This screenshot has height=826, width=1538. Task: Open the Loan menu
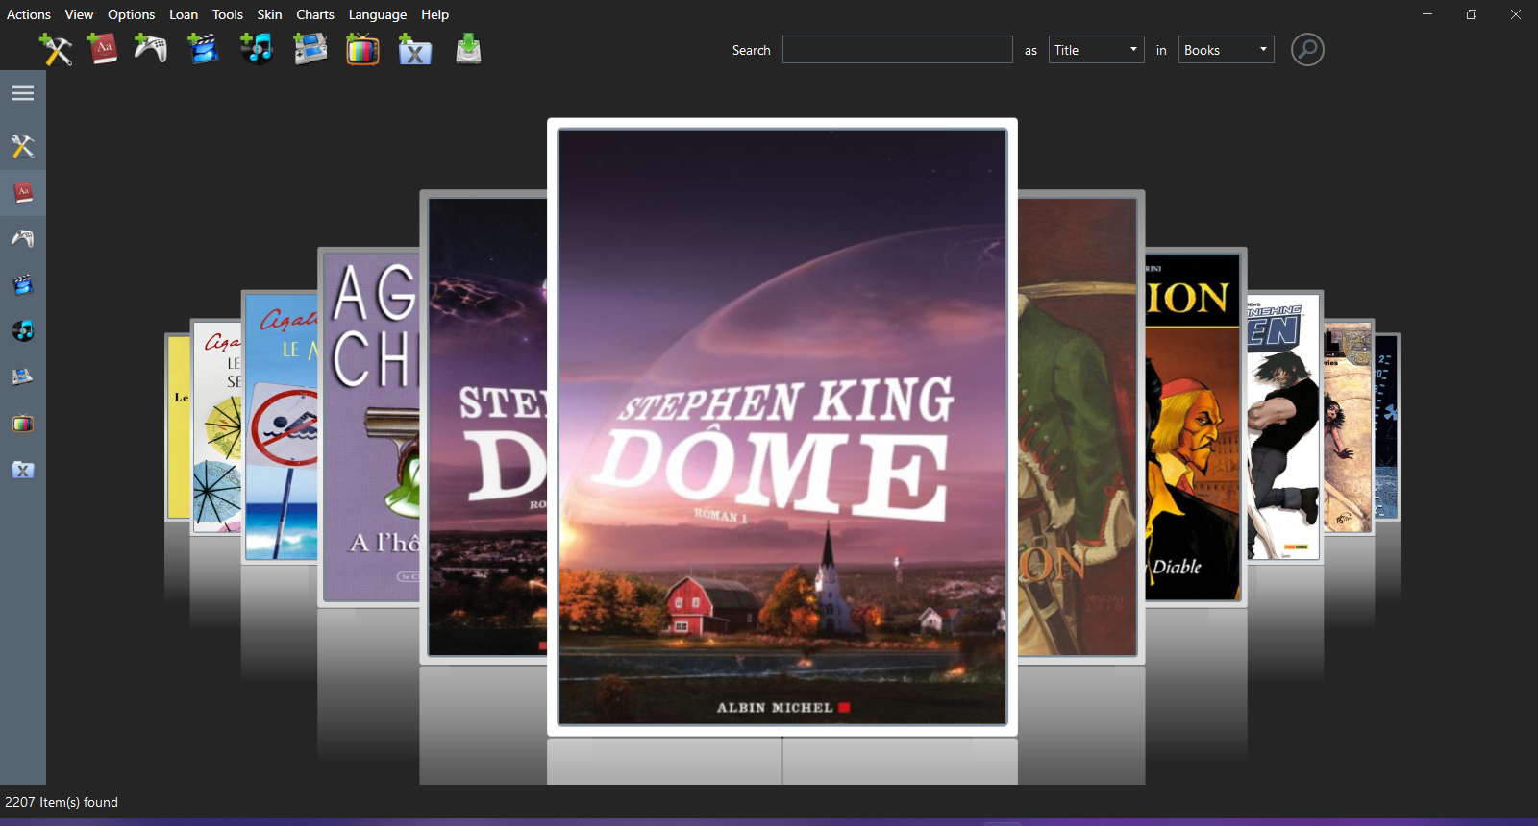(183, 14)
